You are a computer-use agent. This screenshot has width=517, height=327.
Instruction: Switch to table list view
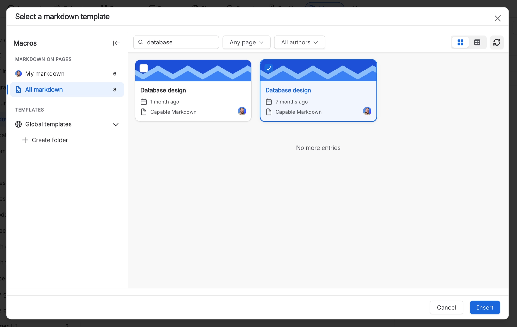477,42
